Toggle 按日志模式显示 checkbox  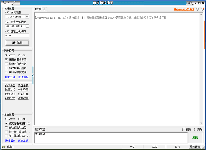[x=6, y=60]
